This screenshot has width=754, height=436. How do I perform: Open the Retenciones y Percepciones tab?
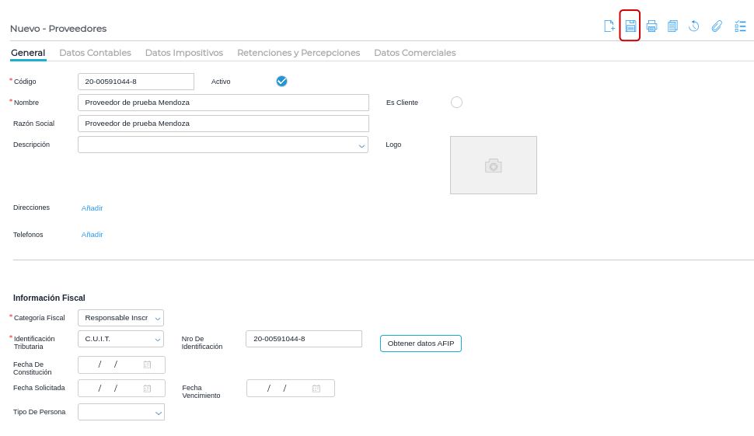(x=298, y=53)
